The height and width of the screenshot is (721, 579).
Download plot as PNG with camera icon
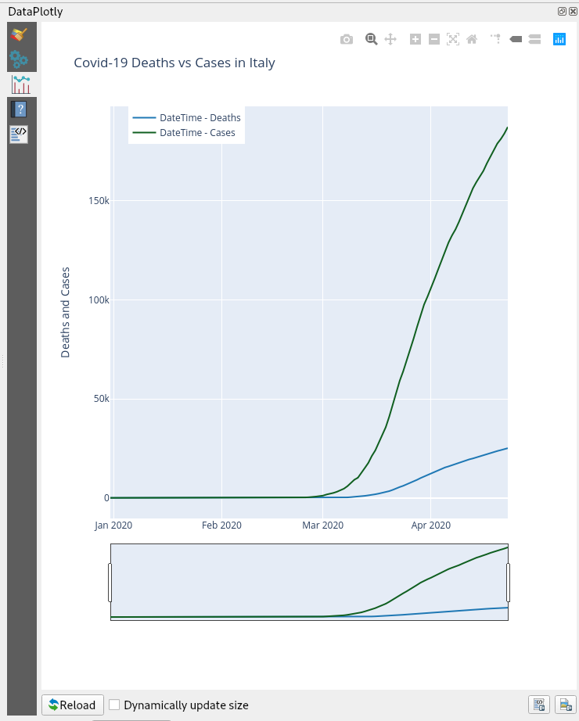coord(347,39)
